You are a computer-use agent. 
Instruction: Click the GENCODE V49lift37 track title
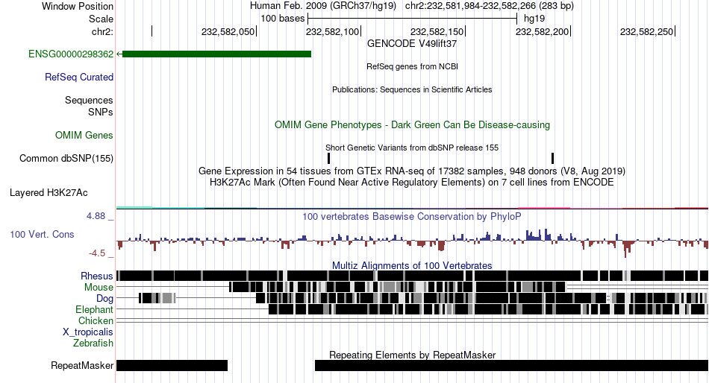(412, 44)
